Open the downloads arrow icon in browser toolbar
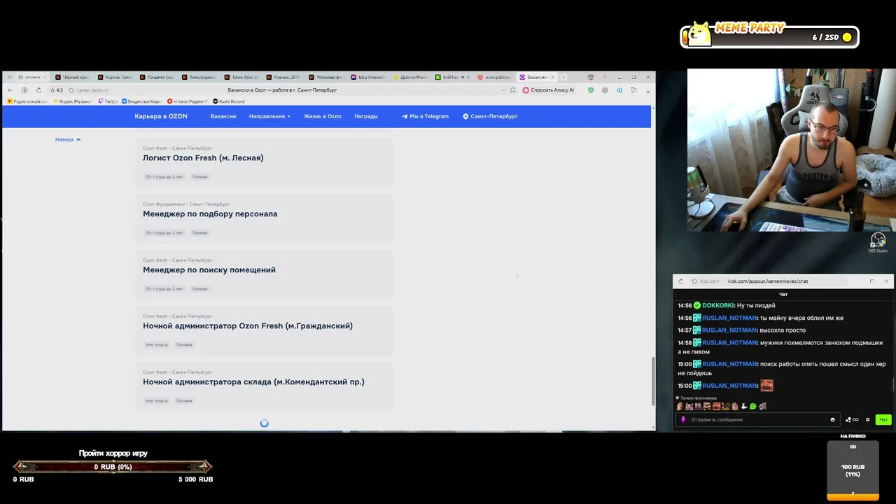Viewport: 896px width, 504px height. click(x=648, y=90)
